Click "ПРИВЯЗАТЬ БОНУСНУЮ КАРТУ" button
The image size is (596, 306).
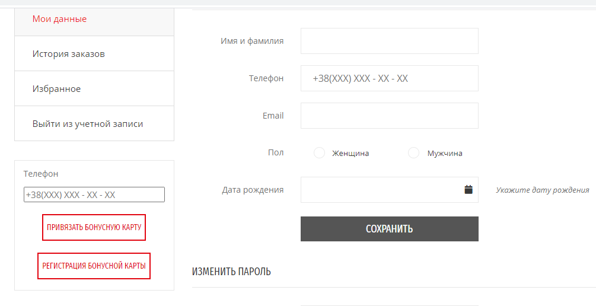tap(94, 227)
